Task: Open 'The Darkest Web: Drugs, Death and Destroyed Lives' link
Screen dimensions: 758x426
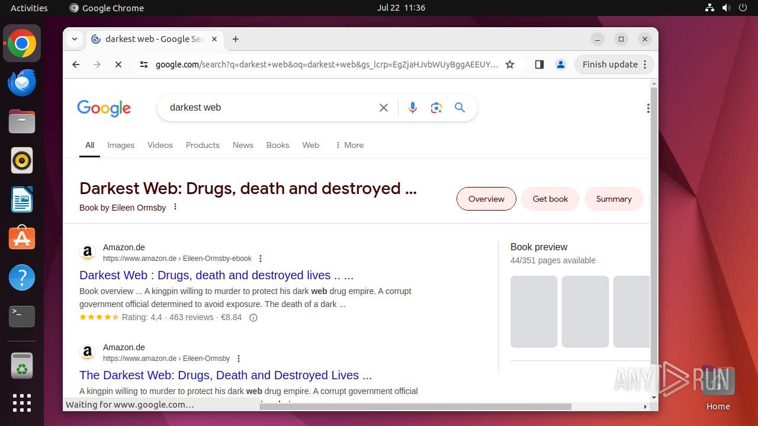Action: coord(226,375)
